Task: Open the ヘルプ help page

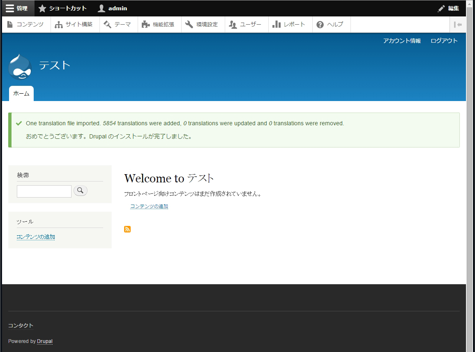Action: [x=330, y=25]
